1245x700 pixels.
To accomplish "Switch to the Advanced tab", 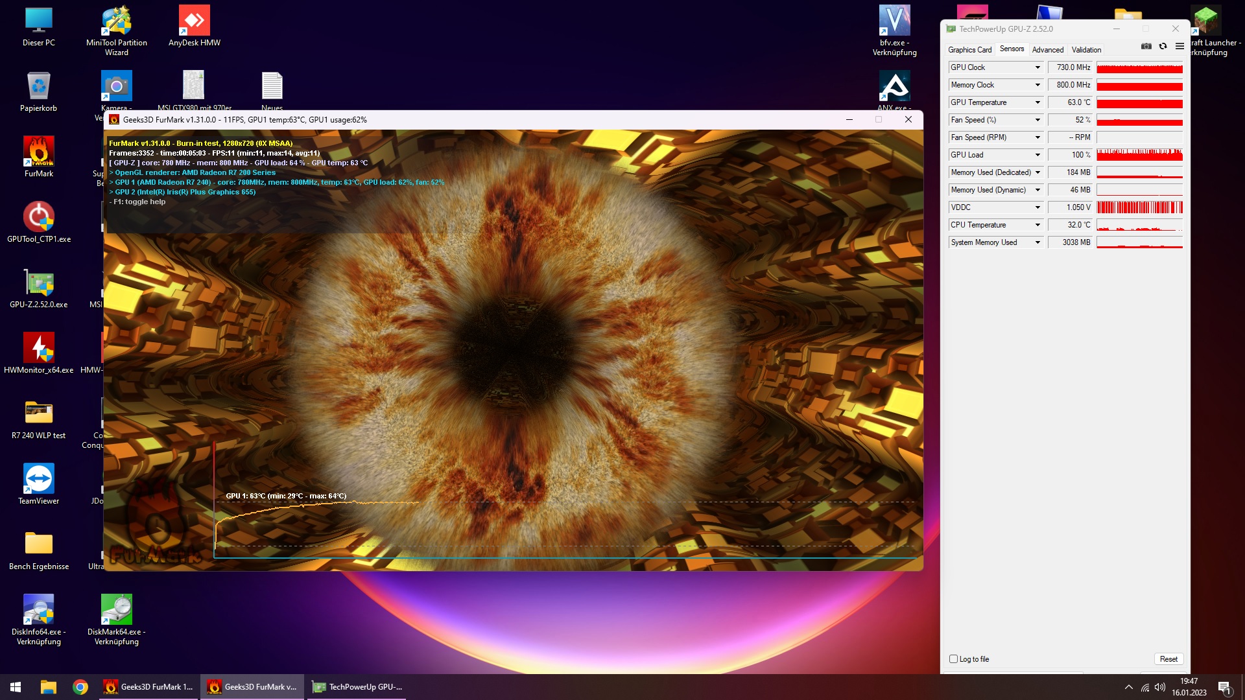I will [1048, 50].
